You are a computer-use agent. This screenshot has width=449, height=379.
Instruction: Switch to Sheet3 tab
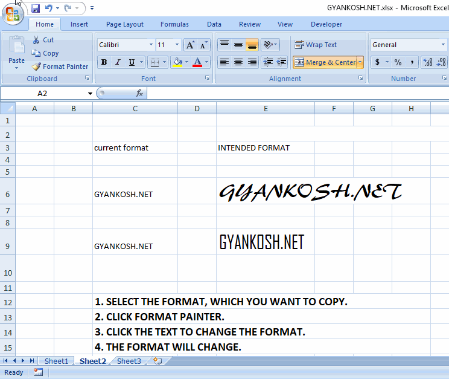tap(129, 361)
